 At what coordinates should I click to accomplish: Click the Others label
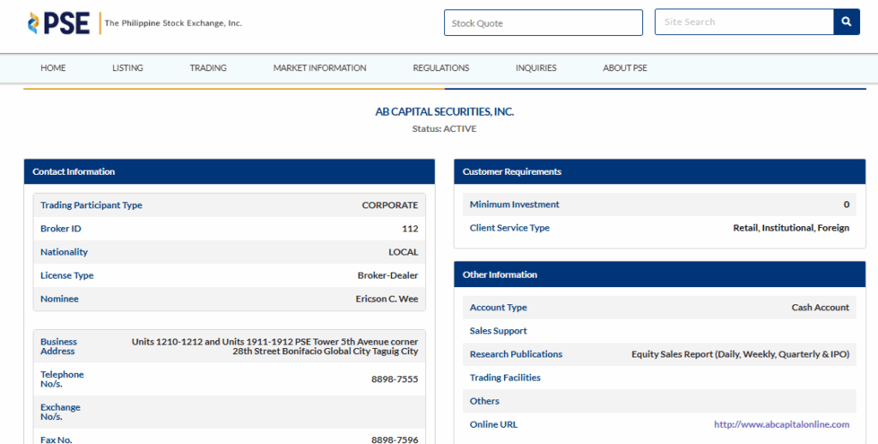click(484, 401)
